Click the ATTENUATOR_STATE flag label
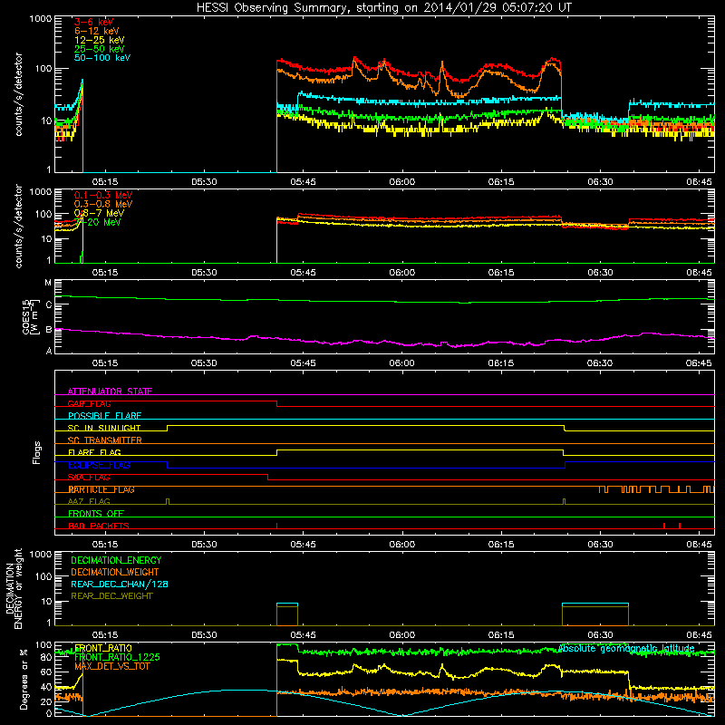The height and width of the screenshot is (725, 725). [x=110, y=391]
